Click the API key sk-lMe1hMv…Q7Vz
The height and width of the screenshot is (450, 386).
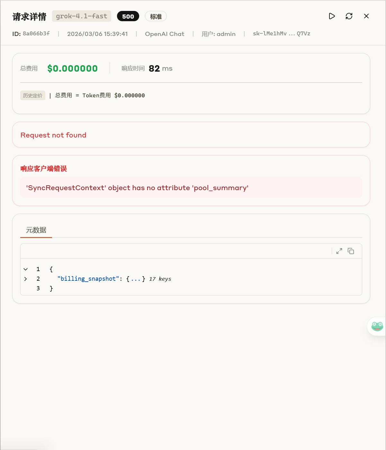pos(282,33)
